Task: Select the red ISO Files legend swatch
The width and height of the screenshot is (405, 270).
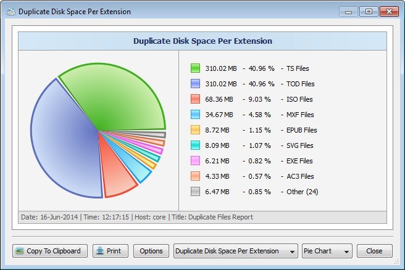Action: click(195, 99)
